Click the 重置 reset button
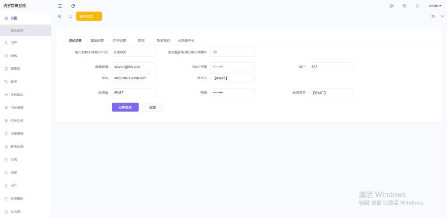 [x=152, y=107]
